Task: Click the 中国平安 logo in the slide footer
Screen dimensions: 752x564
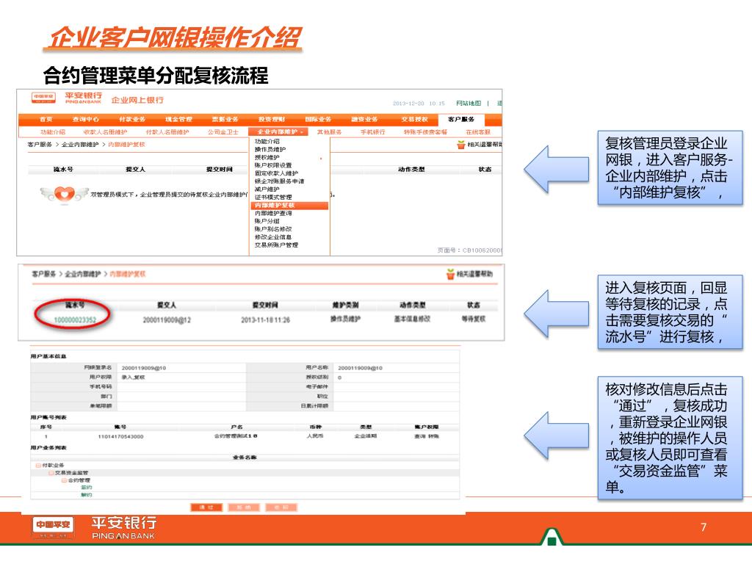Action: (x=53, y=527)
